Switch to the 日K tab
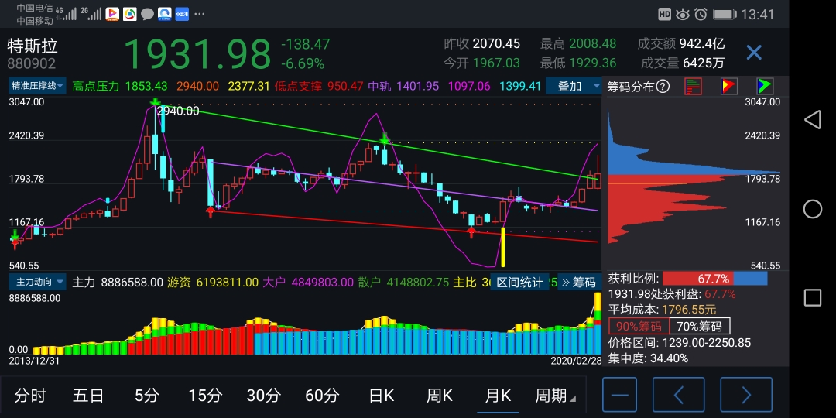The width and height of the screenshot is (836, 418). point(381,396)
